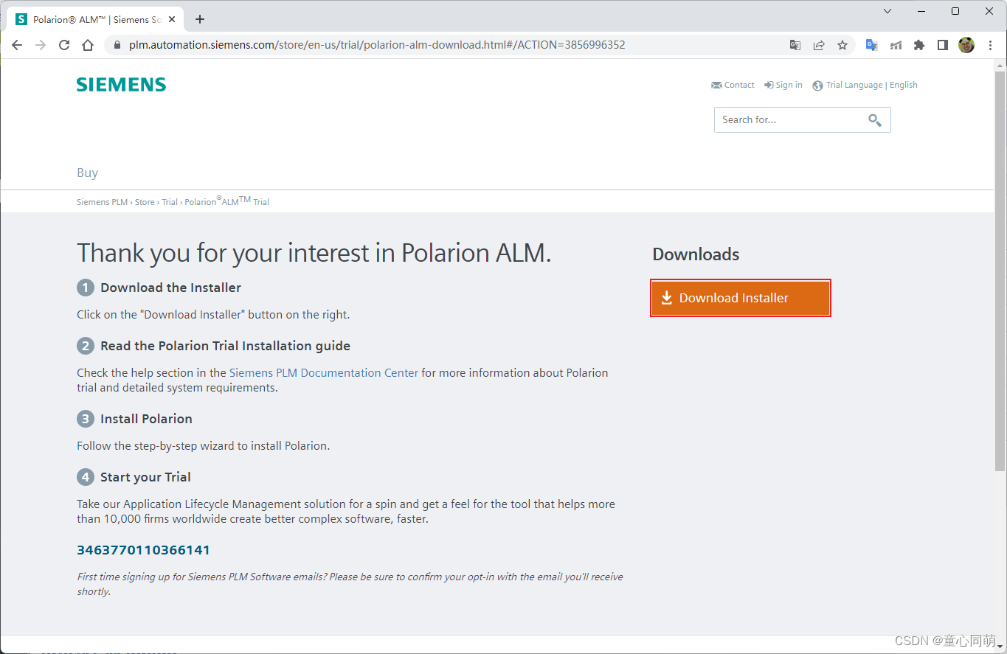
Task: Change Trial Language English
Action: (x=865, y=85)
